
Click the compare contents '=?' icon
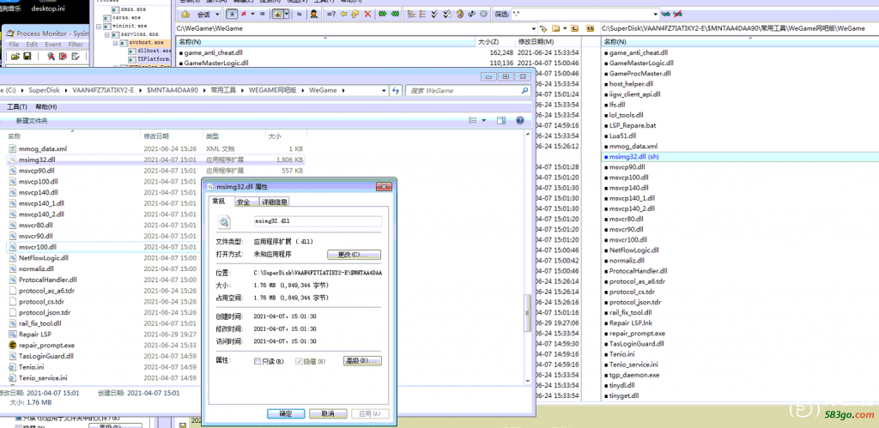[x=331, y=14]
